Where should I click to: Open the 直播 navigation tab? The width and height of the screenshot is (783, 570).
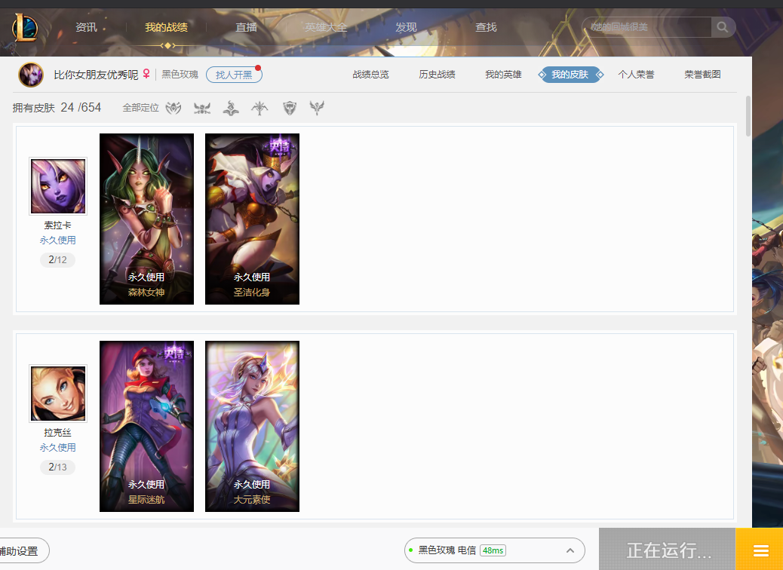pyautogui.click(x=246, y=27)
